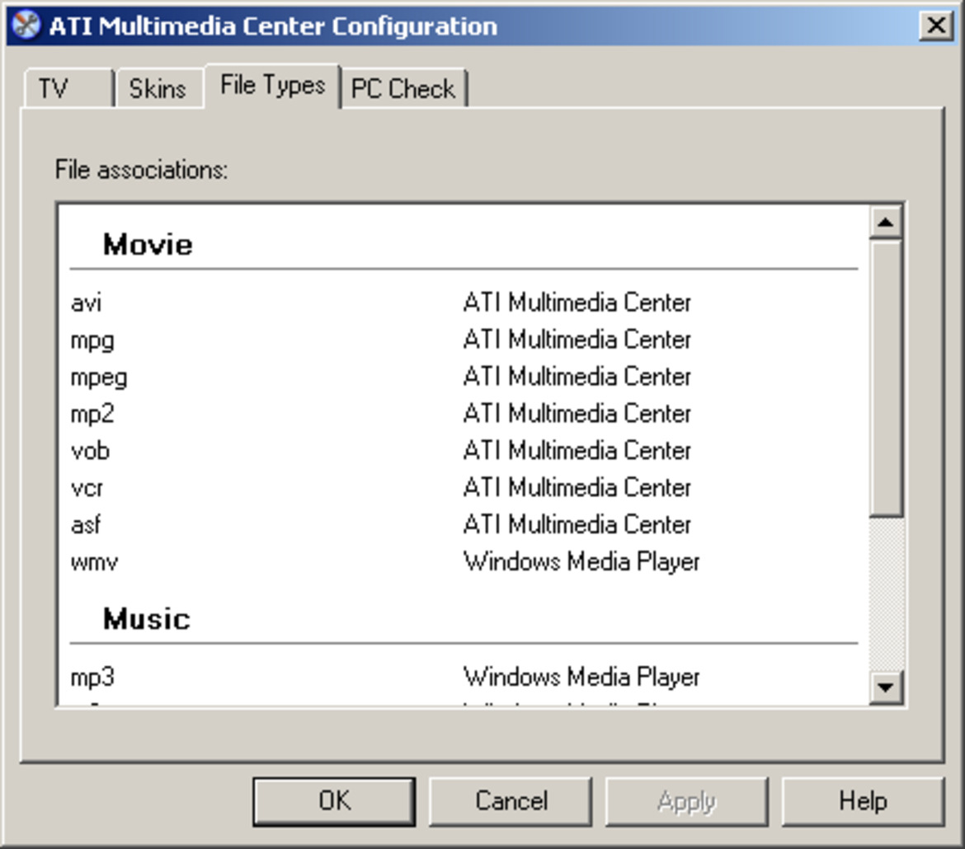Viewport: 965px width, 849px height.
Task: Select the avi file extension row
Action: click(x=464, y=303)
